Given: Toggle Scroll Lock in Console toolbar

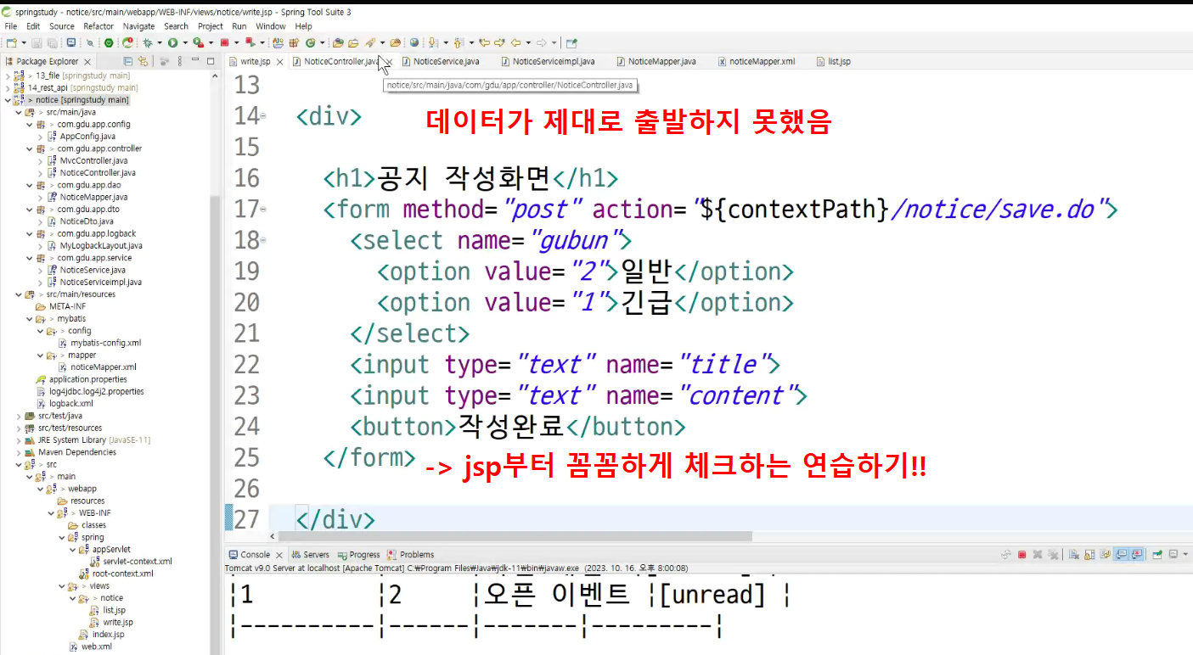Looking at the screenshot, I should pyautogui.click(x=1089, y=554).
